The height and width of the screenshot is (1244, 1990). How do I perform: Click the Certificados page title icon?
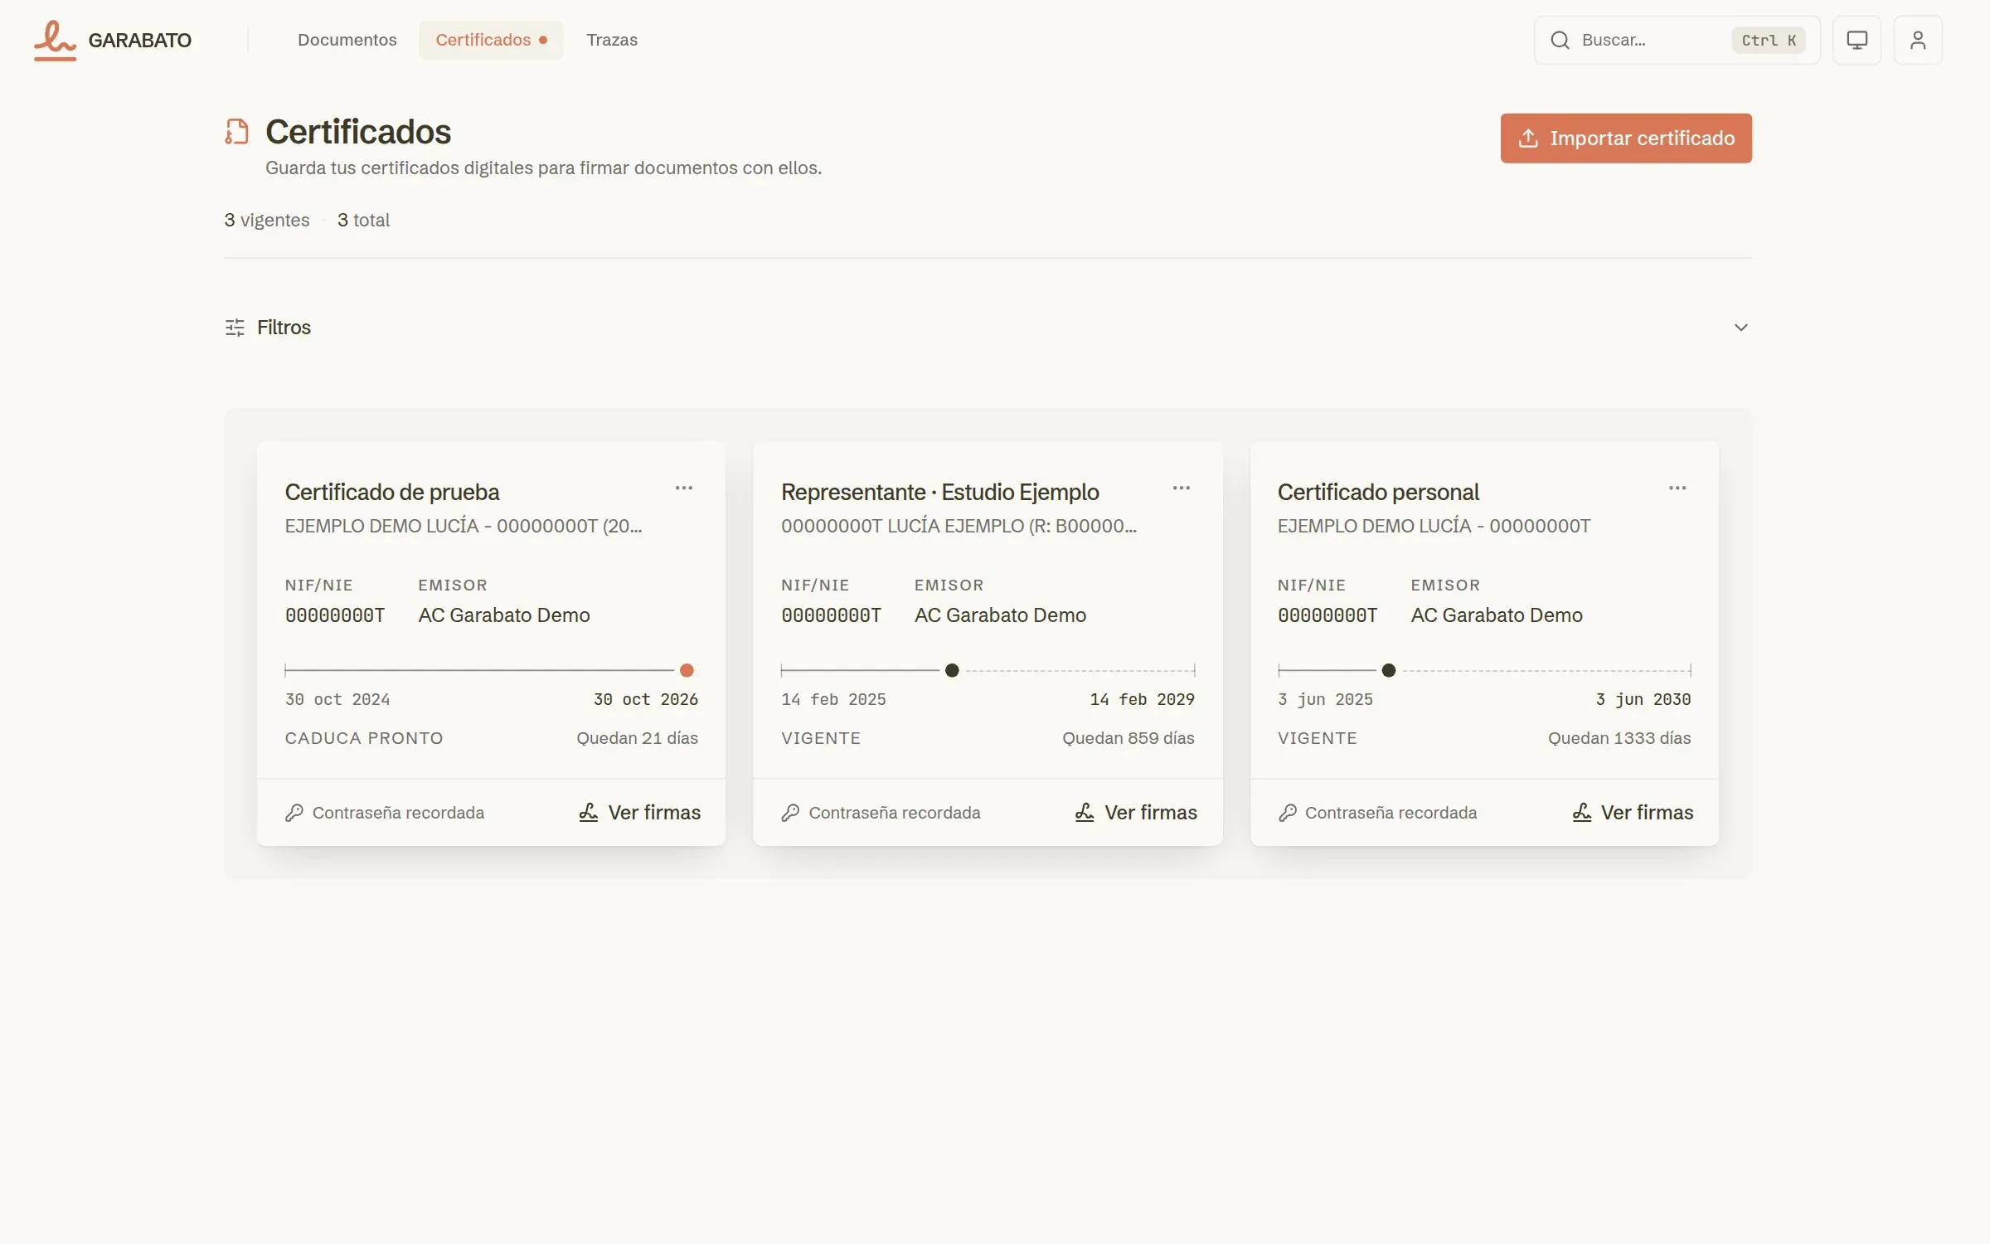tap(236, 132)
